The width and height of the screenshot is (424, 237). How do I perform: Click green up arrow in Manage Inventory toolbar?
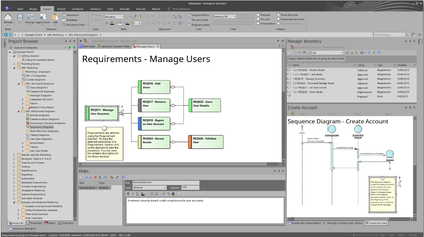click(374, 53)
